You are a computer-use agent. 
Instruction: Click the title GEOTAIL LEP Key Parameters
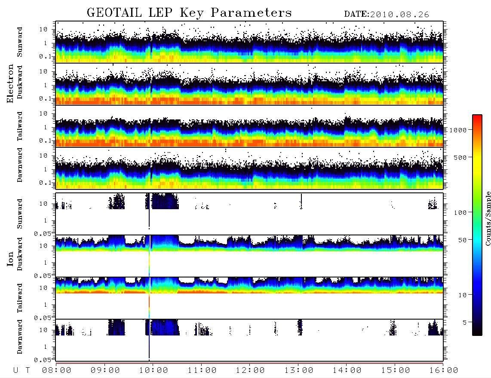189,13
